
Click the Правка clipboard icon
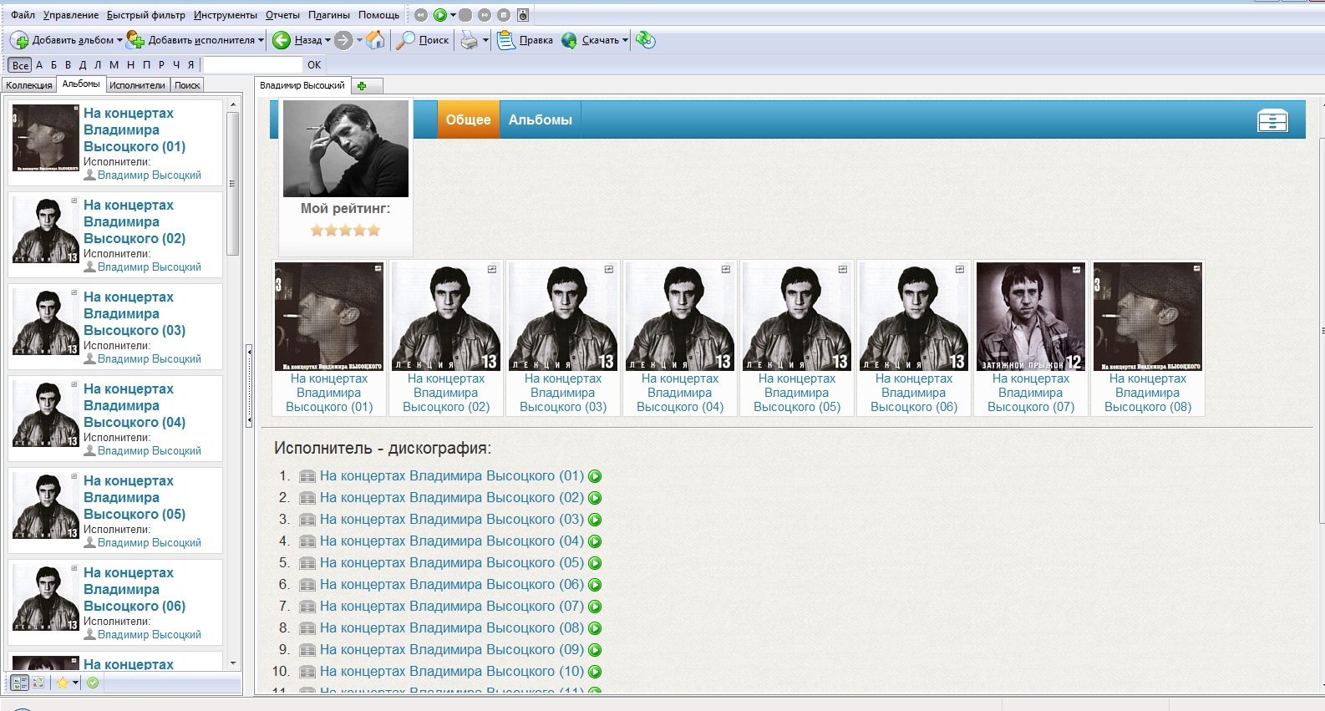(x=505, y=40)
